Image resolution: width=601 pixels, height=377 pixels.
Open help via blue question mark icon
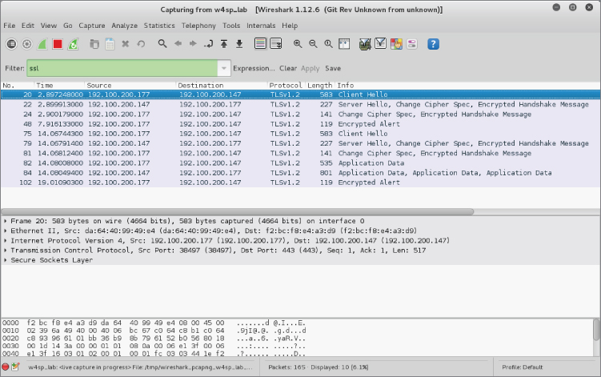[433, 44]
